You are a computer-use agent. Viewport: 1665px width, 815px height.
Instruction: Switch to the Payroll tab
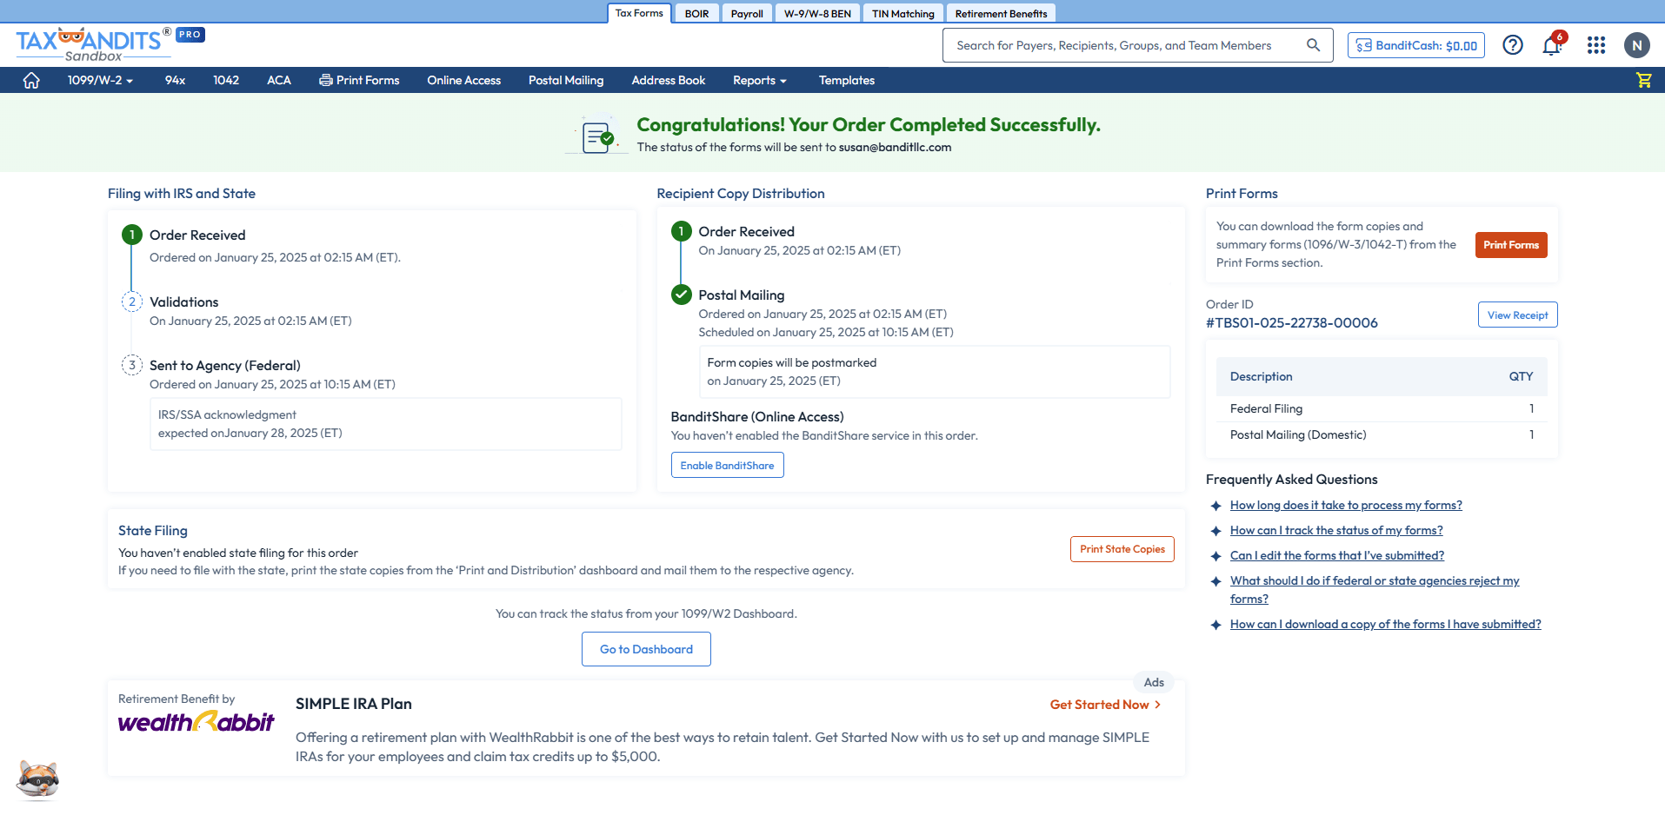747,13
